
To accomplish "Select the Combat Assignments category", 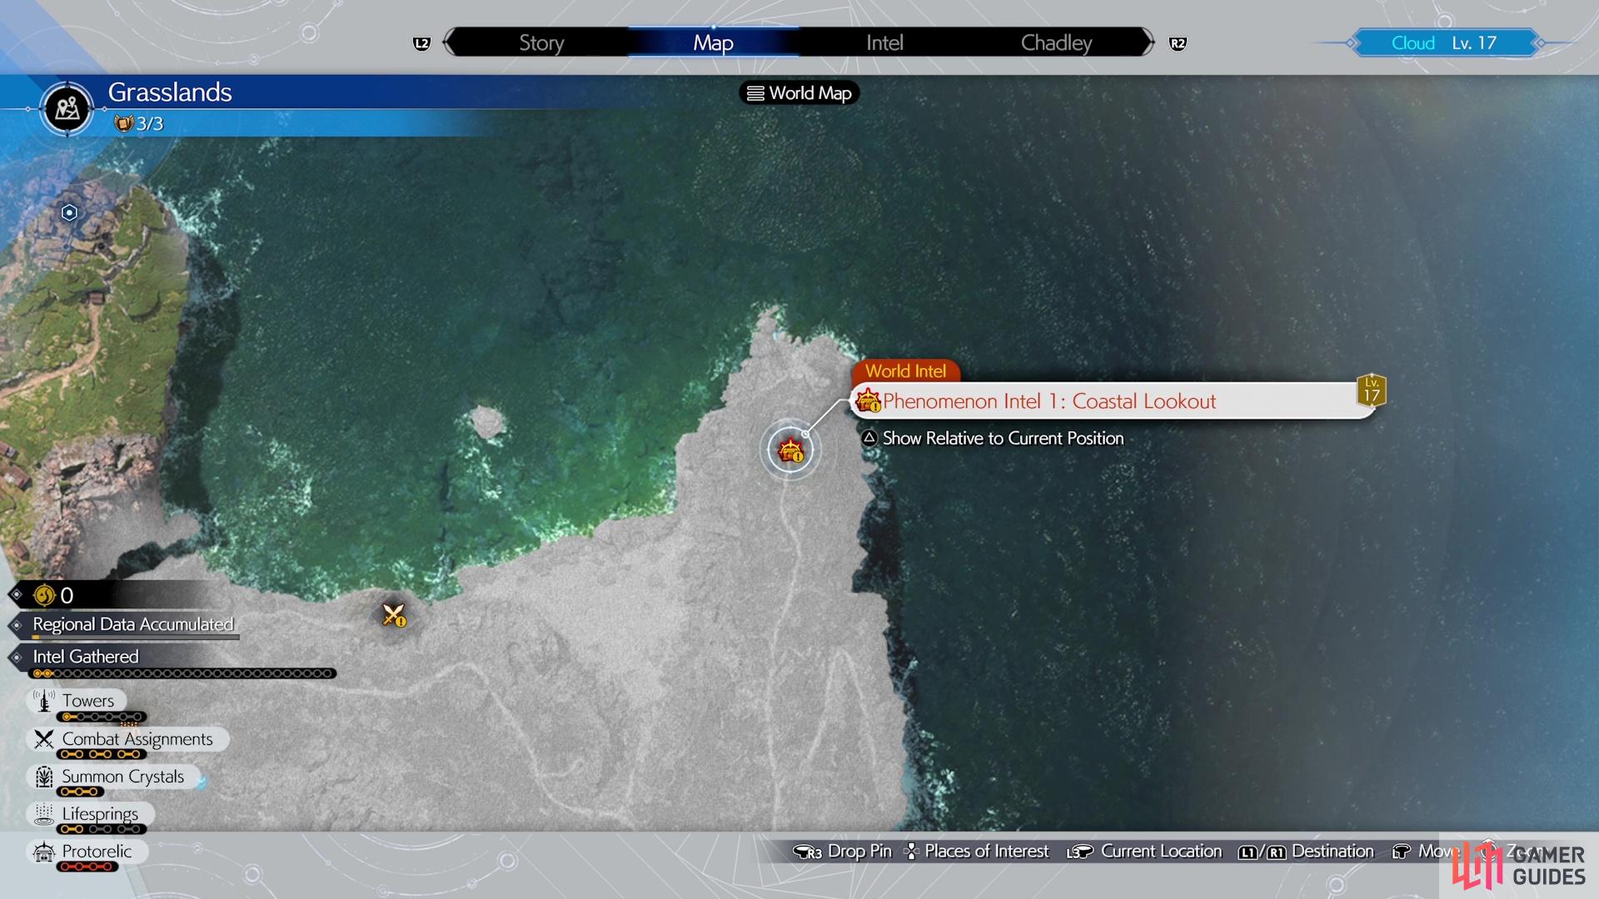I will point(127,739).
